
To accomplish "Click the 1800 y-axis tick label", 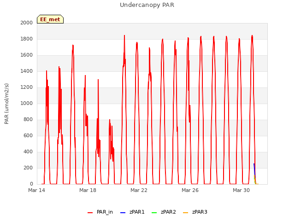I will (27, 39).
